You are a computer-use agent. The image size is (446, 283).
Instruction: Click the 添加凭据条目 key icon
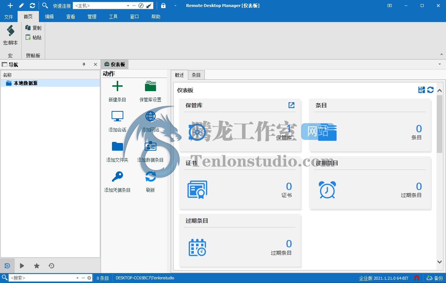pos(117,177)
